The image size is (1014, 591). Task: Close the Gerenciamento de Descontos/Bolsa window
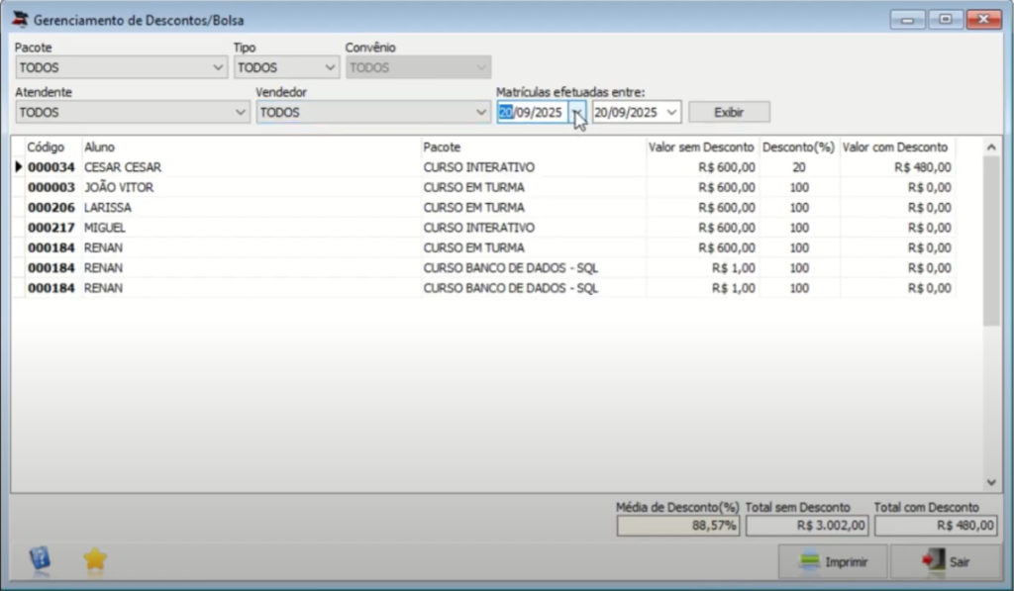(x=983, y=20)
